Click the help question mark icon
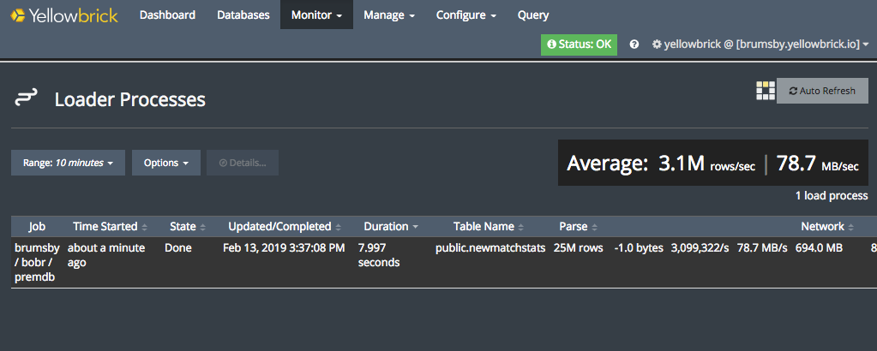 point(634,45)
